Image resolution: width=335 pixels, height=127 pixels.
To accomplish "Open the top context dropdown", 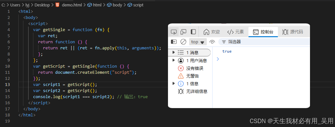I will 198,42.
